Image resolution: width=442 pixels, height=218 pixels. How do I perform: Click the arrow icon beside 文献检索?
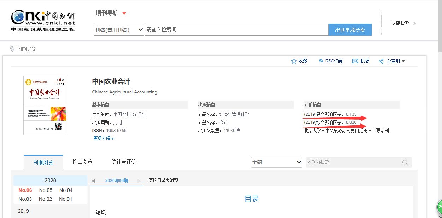414,23
